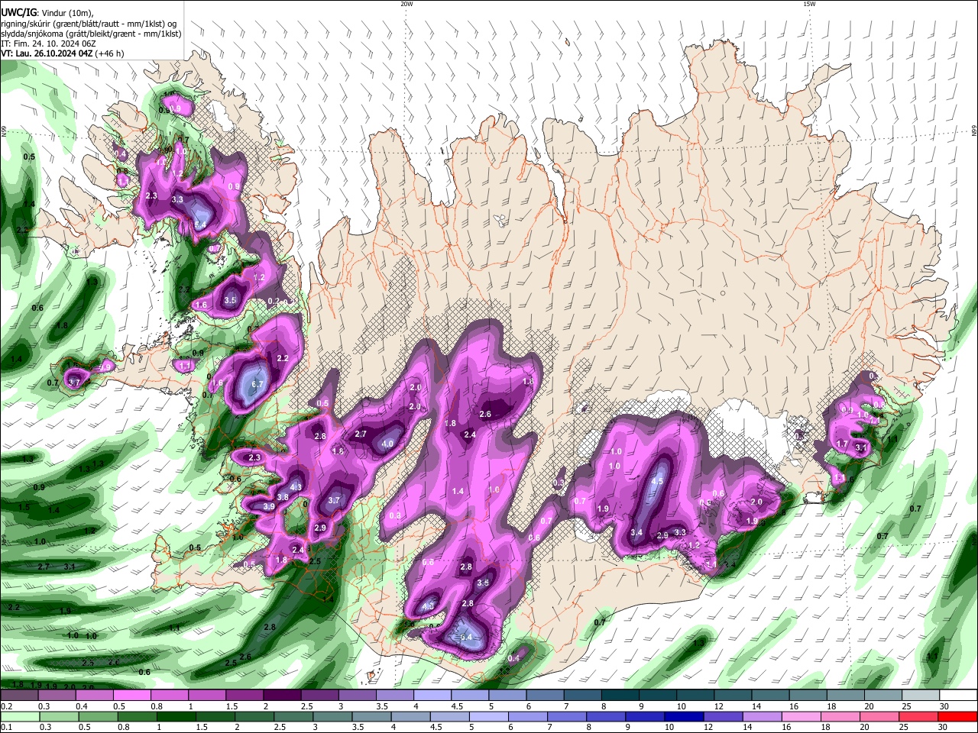Click the '4.0' precipitation value on the map

pyautogui.click(x=387, y=444)
